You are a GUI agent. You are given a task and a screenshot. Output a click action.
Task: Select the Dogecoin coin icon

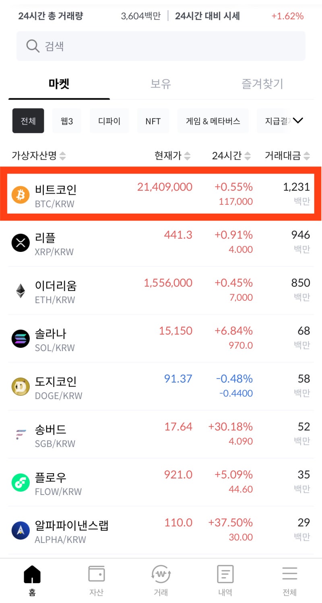[20, 386]
